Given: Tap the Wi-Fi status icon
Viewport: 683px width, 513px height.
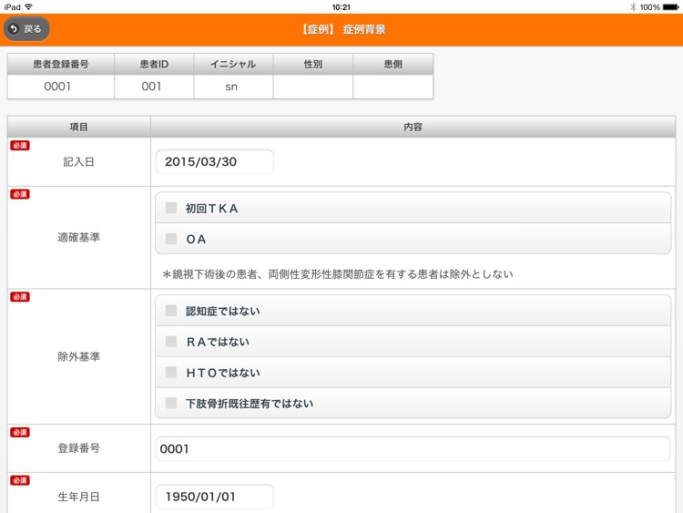Looking at the screenshot, I should (x=29, y=7).
